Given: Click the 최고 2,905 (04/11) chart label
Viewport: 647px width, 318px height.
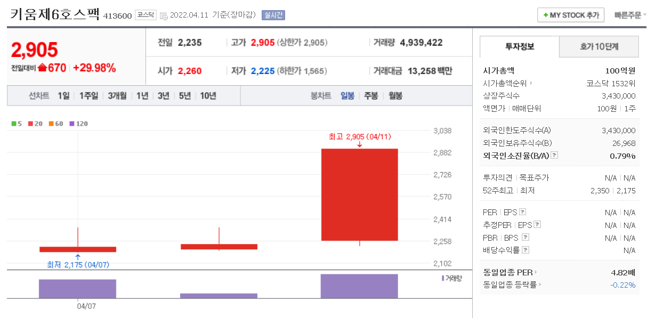Looking at the screenshot, I should (x=360, y=137).
